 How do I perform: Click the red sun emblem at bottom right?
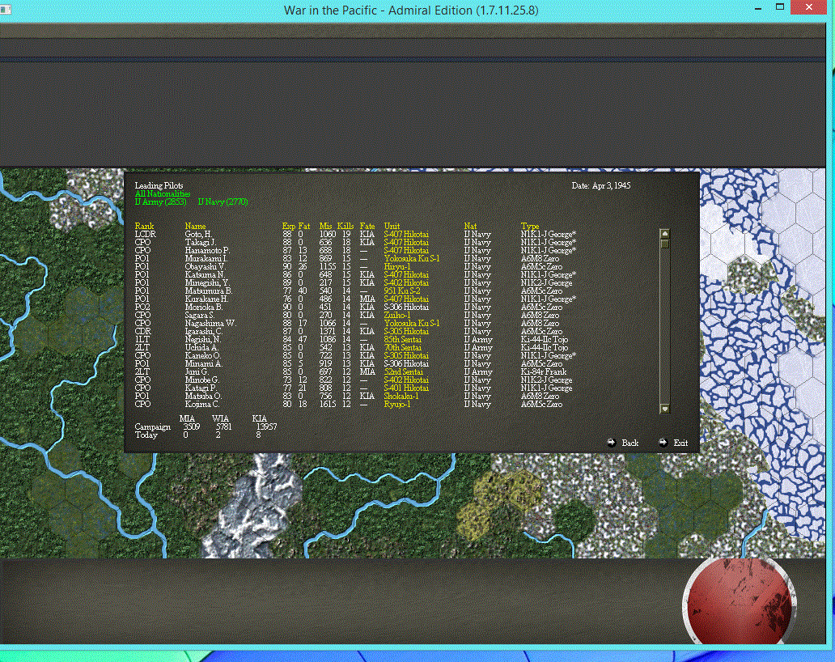point(739,600)
